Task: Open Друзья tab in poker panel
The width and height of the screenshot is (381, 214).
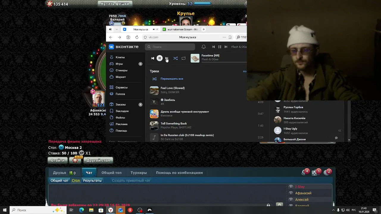Action: (x=64, y=173)
